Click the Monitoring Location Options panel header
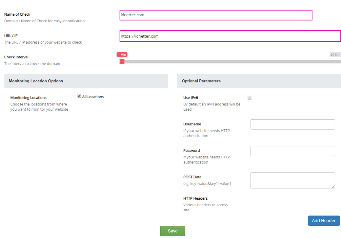Image resolution: width=341 pixels, height=239 pixels. pyautogui.click(x=86, y=81)
